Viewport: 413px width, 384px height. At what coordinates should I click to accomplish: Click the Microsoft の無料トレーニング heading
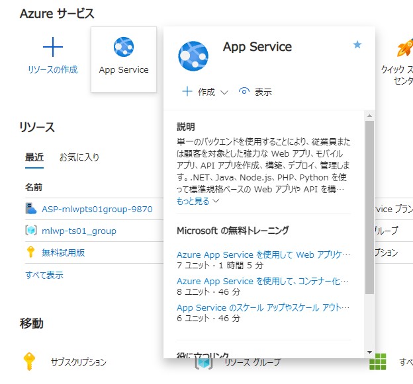233,231
